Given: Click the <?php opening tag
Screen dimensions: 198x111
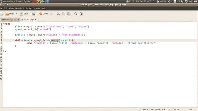Looking at the screenshot, I should click(7, 24).
